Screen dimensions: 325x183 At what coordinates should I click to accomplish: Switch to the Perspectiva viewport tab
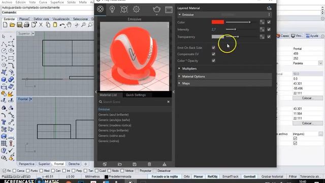coord(26,164)
